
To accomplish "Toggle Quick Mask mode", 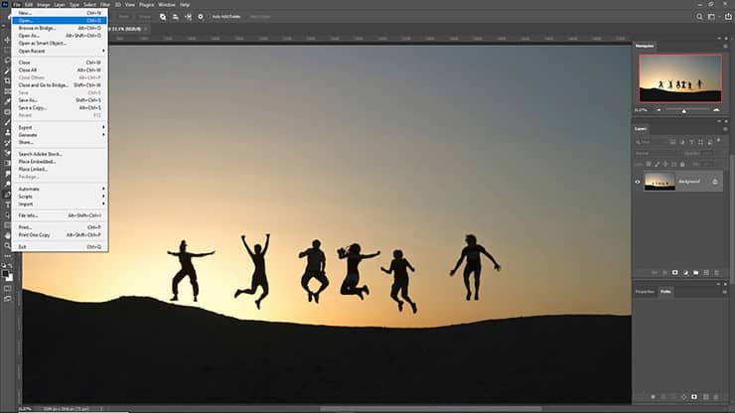I will click(7, 288).
